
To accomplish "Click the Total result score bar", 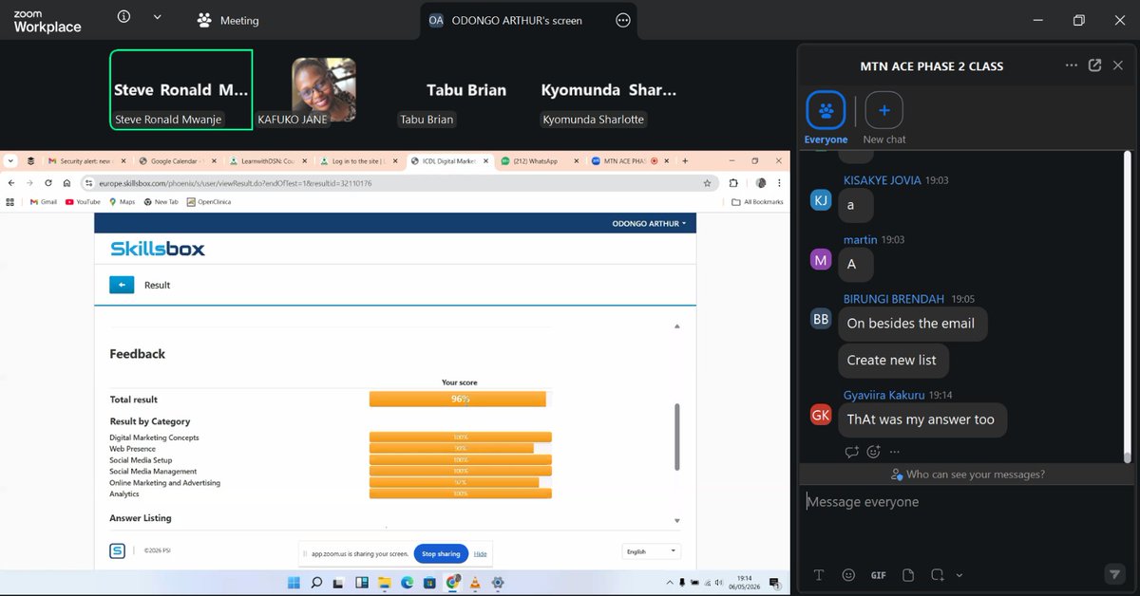I will click(458, 400).
